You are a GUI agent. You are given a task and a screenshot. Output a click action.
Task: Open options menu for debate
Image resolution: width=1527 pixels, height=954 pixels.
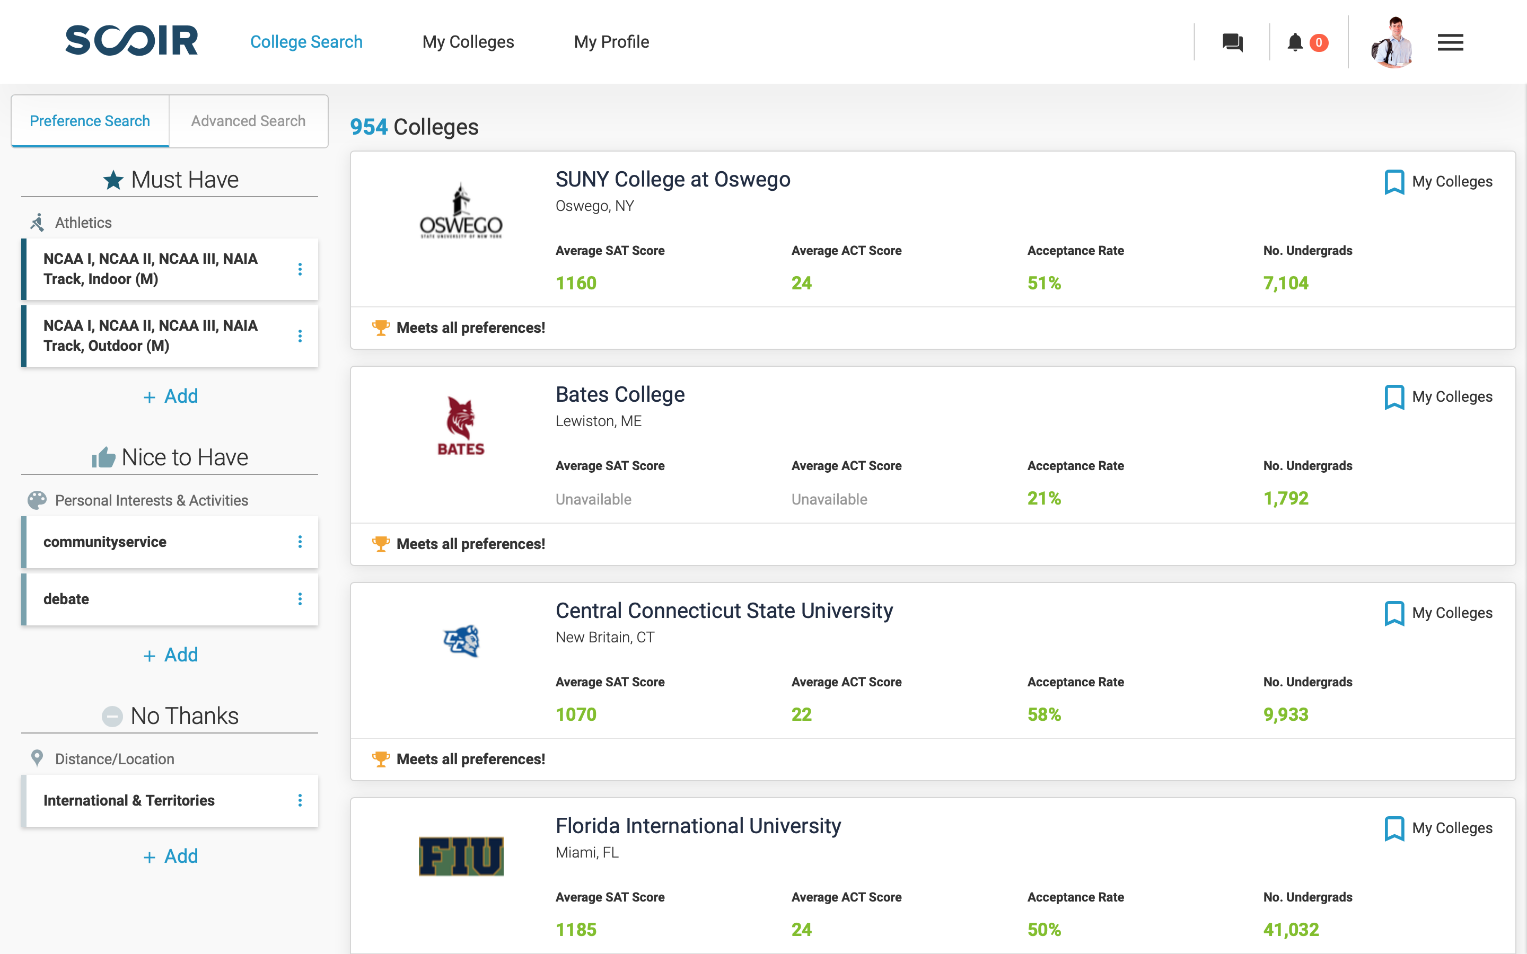[x=300, y=599]
